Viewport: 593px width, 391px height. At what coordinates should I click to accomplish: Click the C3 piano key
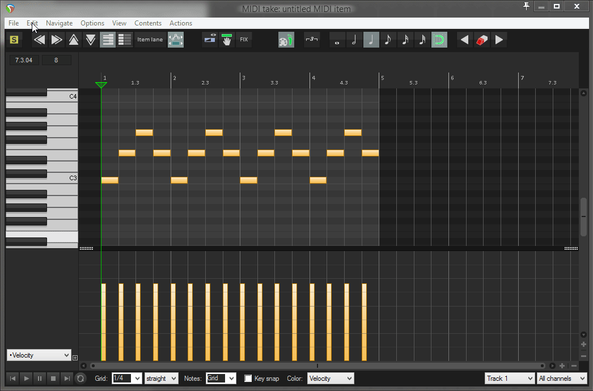62,178
